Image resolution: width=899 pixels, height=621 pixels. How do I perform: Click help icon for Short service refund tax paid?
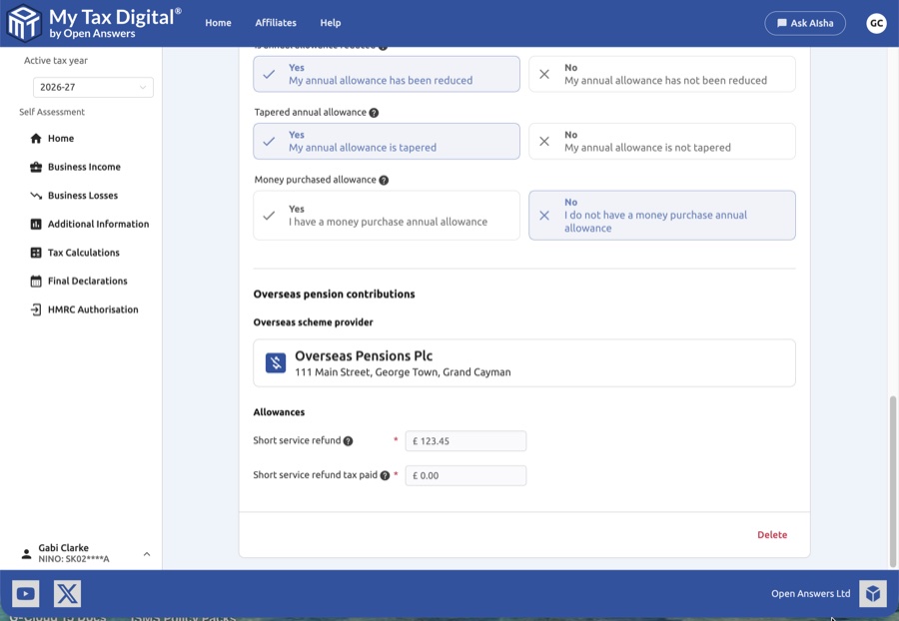tap(385, 476)
